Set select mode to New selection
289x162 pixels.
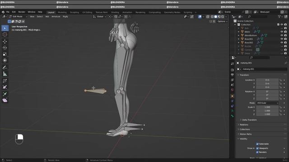point(9,22)
